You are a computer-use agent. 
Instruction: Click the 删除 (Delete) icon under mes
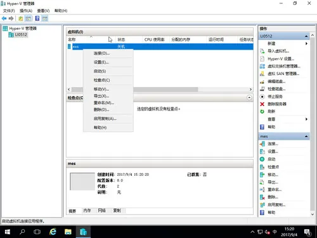click(262, 197)
